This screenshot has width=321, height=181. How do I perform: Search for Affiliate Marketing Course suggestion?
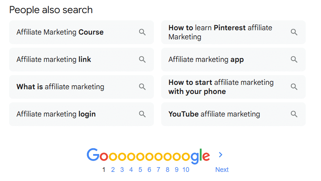[60, 32]
